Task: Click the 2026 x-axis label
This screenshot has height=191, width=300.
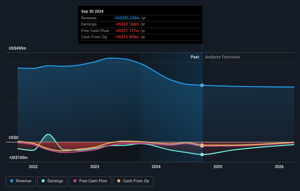Action: pyautogui.click(x=279, y=167)
